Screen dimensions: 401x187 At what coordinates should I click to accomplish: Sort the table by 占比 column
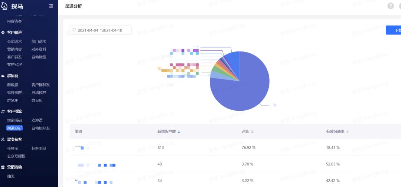252,132
